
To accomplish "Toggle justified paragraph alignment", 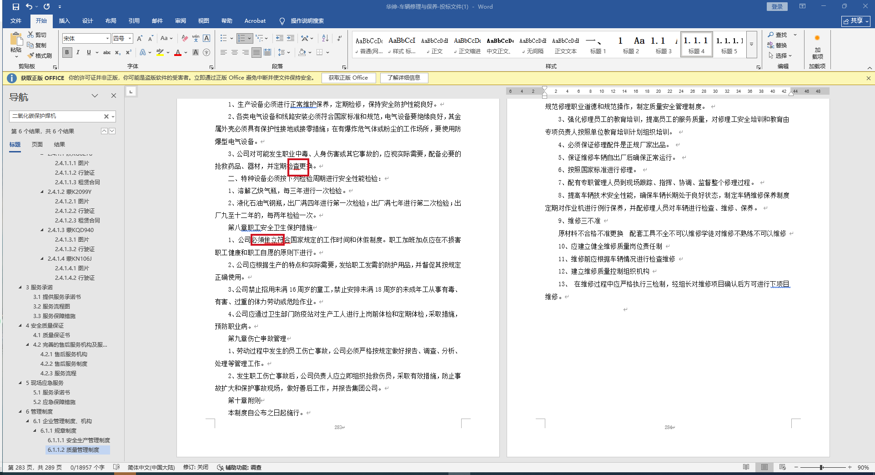I will tap(256, 52).
